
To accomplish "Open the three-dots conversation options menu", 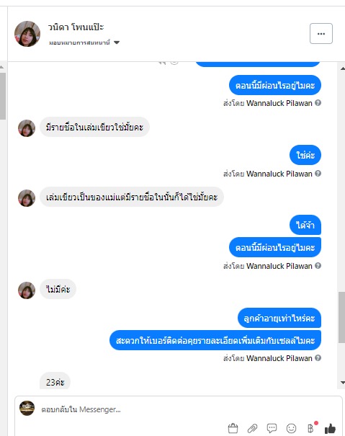I will (321, 34).
